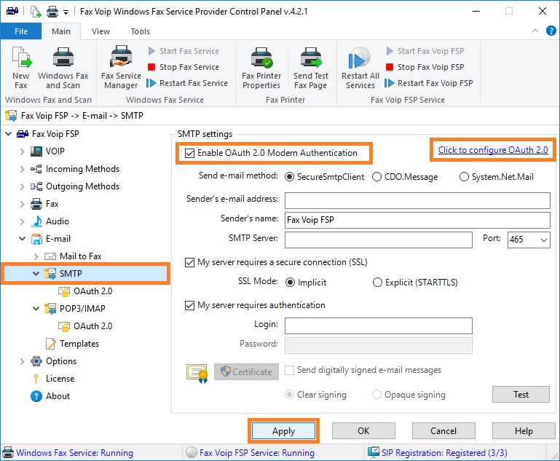
Task: Restart the Fax Voip FSP service
Action: tap(429, 83)
